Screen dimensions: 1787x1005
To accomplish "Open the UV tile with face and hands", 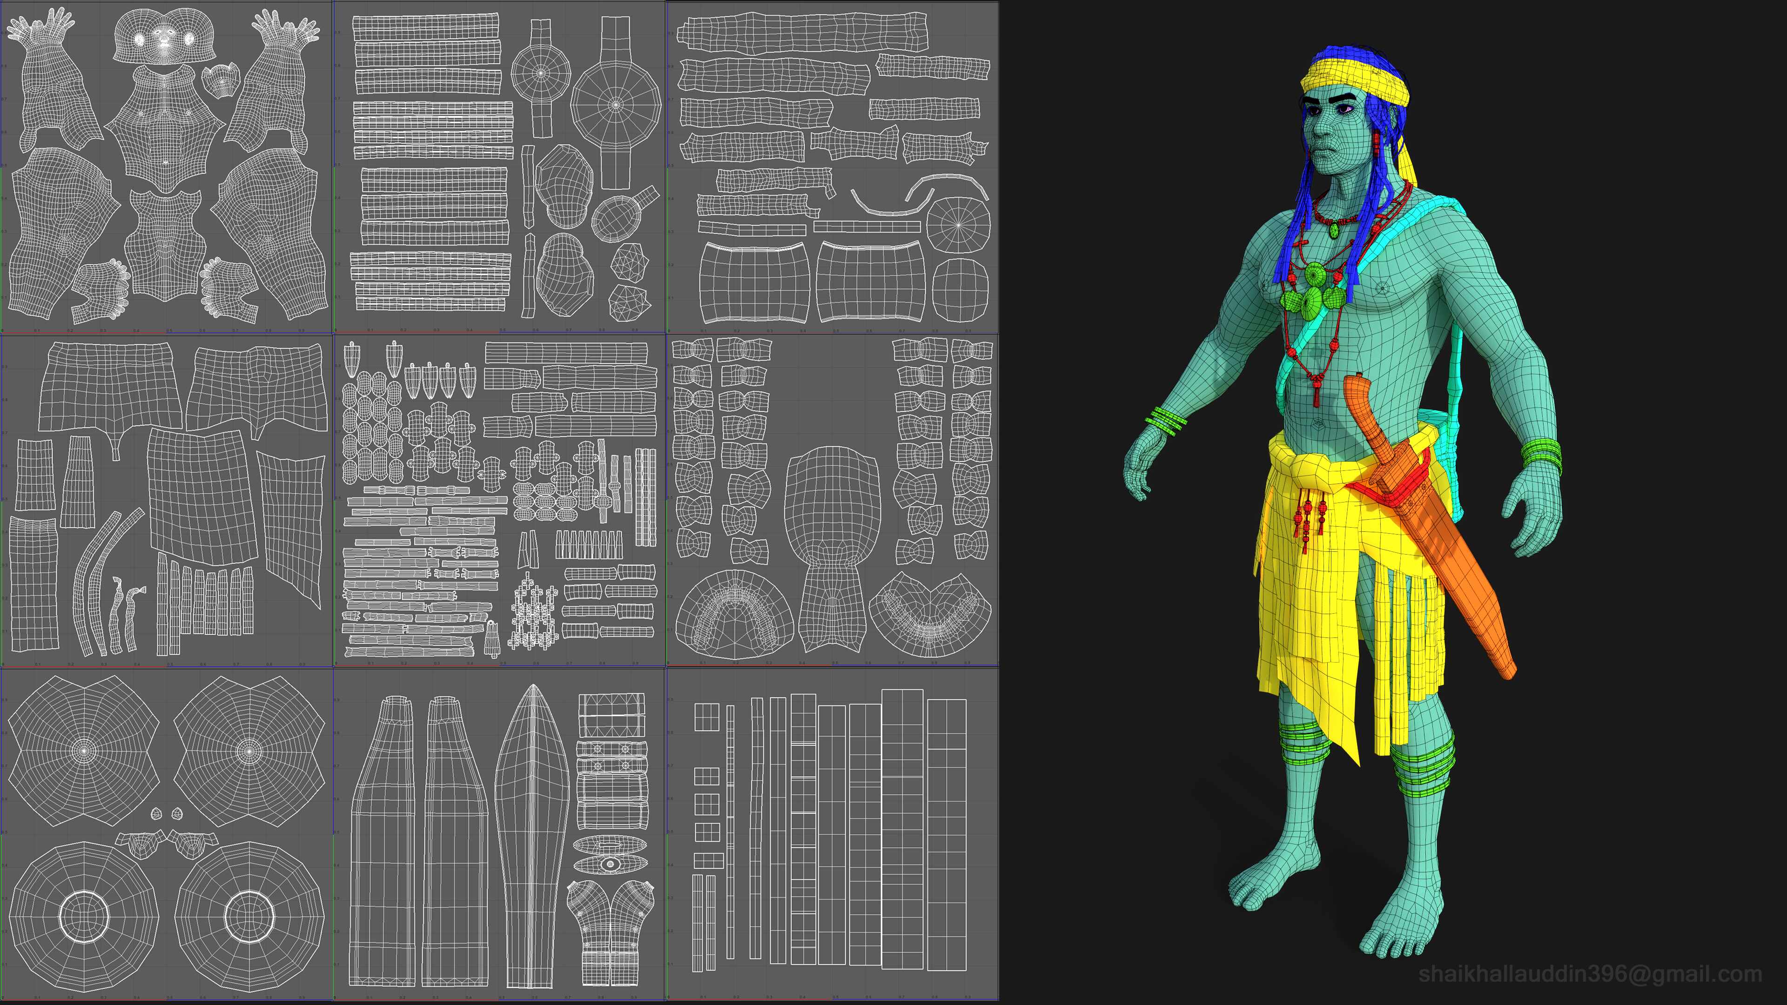I will point(167,167).
